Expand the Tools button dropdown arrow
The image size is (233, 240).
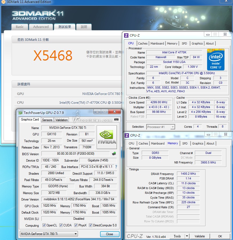[187, 236]
